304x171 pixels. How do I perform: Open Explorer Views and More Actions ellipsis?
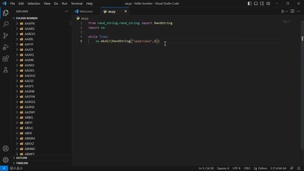pyautogui.click(x=66, y=11)
